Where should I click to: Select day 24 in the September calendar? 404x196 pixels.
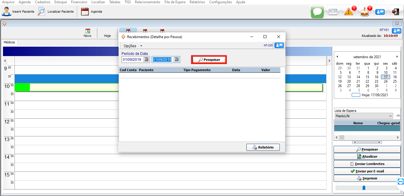pos(385,81)
